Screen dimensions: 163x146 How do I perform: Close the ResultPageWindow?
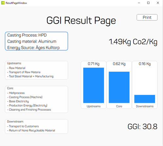pos(158,3)
